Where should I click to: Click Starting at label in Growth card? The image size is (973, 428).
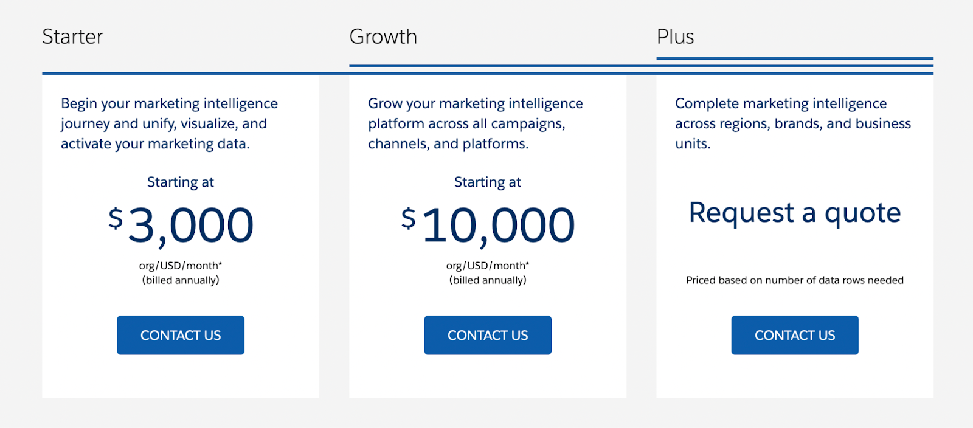coord(488,182)
